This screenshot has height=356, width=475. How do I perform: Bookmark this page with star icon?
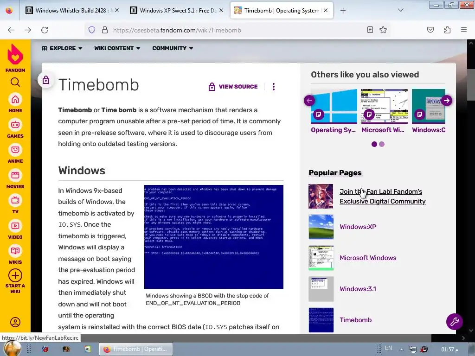tap(383, 30)
